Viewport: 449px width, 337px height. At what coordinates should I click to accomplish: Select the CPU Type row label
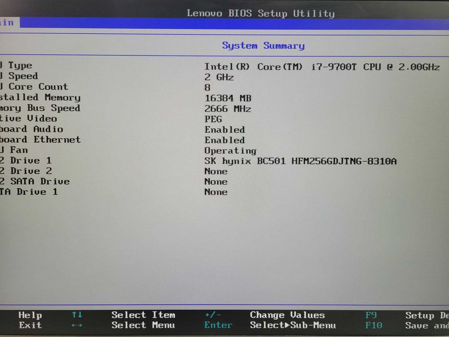pyautogui.click(x=16, y=65)
